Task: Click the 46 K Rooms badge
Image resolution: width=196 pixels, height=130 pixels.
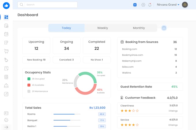Action: (x=102, y=114)
